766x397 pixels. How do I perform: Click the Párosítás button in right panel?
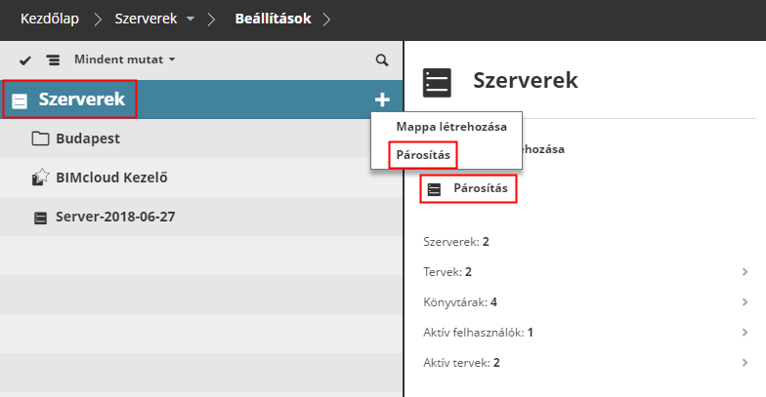coord(468,188)
